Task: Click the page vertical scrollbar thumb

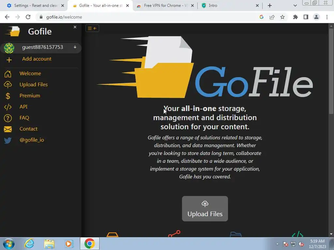Action: (x=331, y=71)
